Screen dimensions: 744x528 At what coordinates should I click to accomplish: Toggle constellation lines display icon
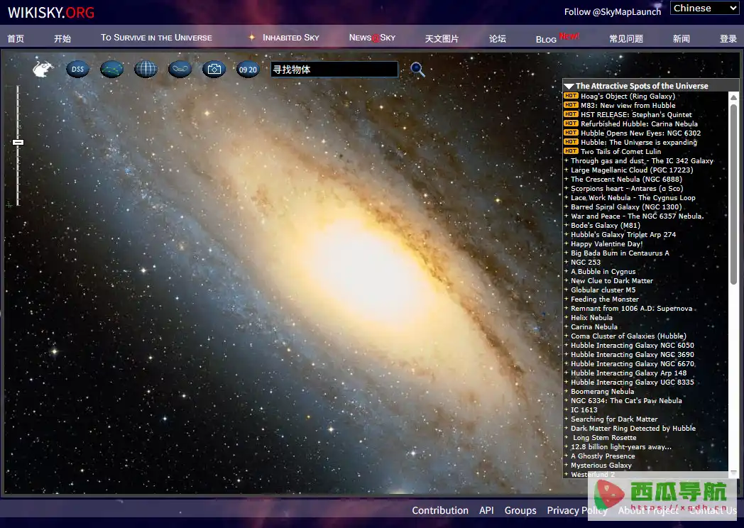coord(112,70)
